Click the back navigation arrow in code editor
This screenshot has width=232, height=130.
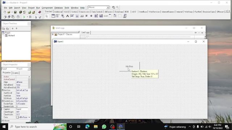click(x=196, y=33)
